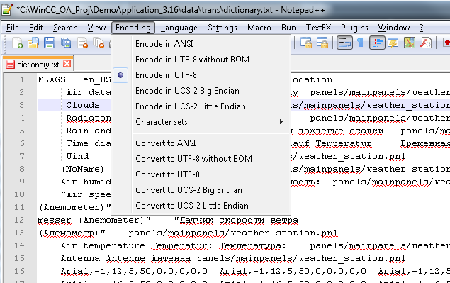Click the Function List toolbar icon
450x283 pixels.
(426, 43)
